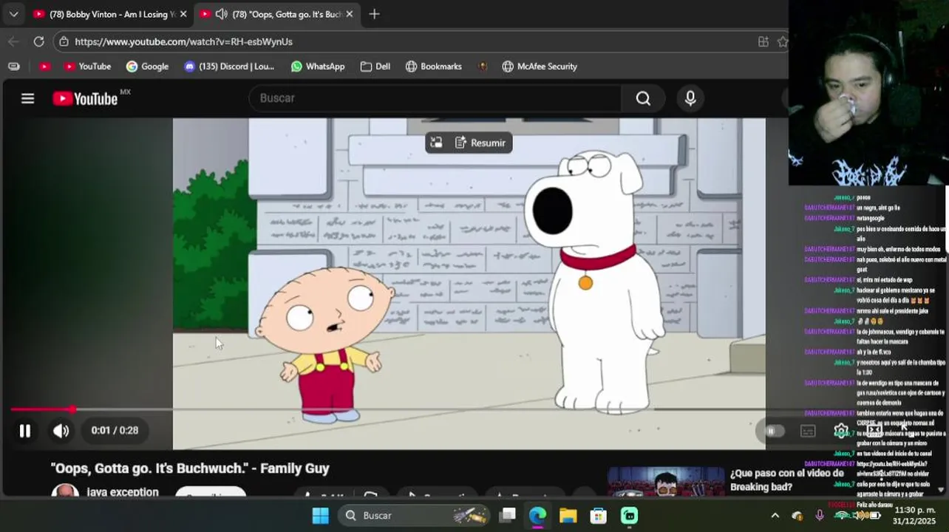949x532 pixels.
Task: Expand the system tray hidden icons chevron
Action: coord(775,515)
